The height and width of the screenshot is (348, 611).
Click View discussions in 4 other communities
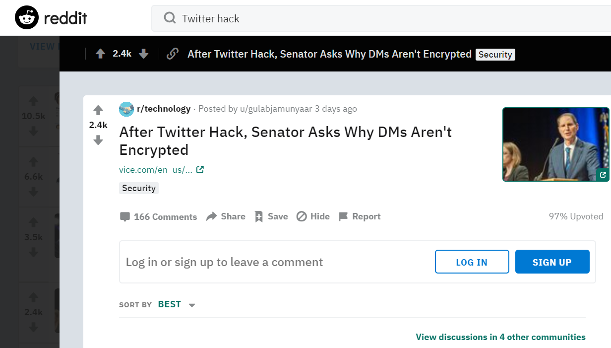[x=500, y=337]
